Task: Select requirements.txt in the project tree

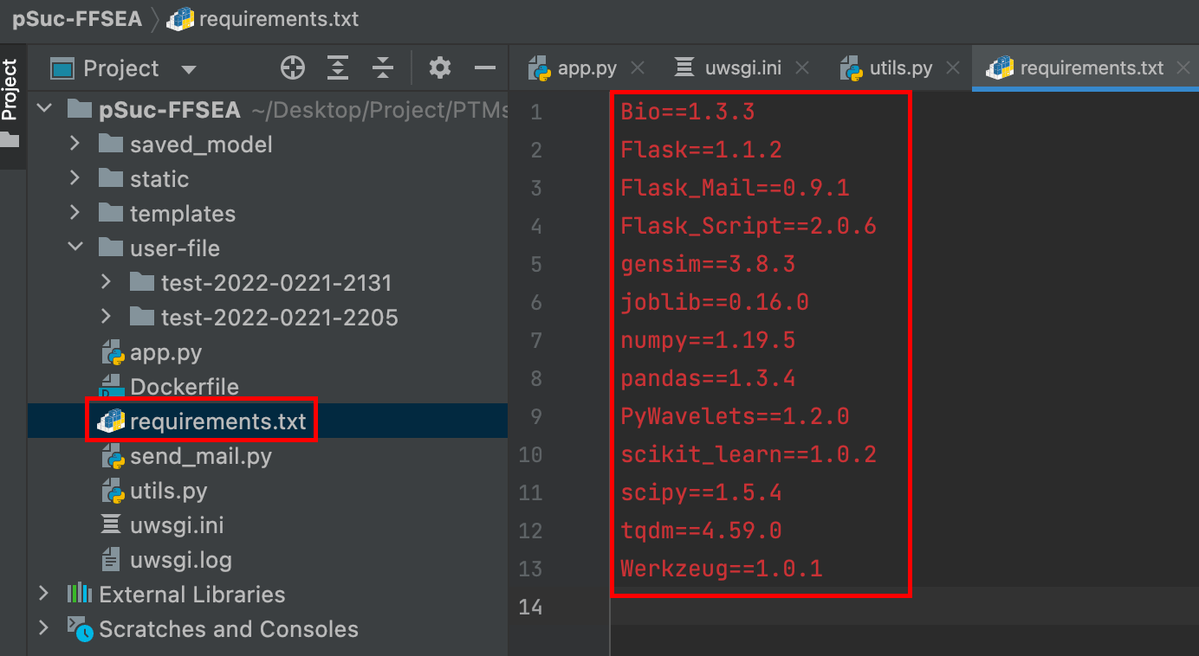Action: tap(218, 421)
